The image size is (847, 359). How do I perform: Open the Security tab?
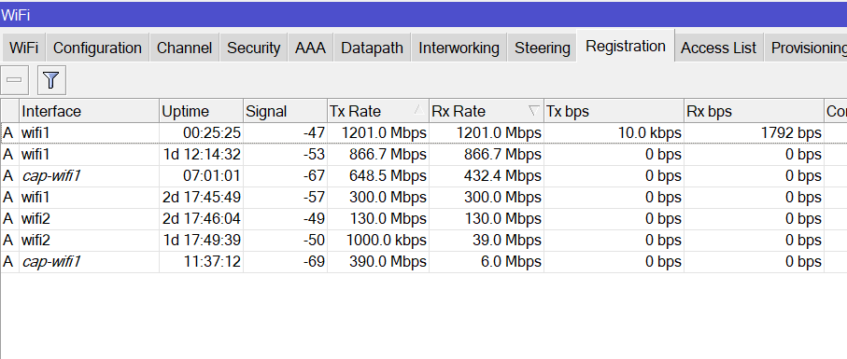pyautogui.click(x=253, y=48)
